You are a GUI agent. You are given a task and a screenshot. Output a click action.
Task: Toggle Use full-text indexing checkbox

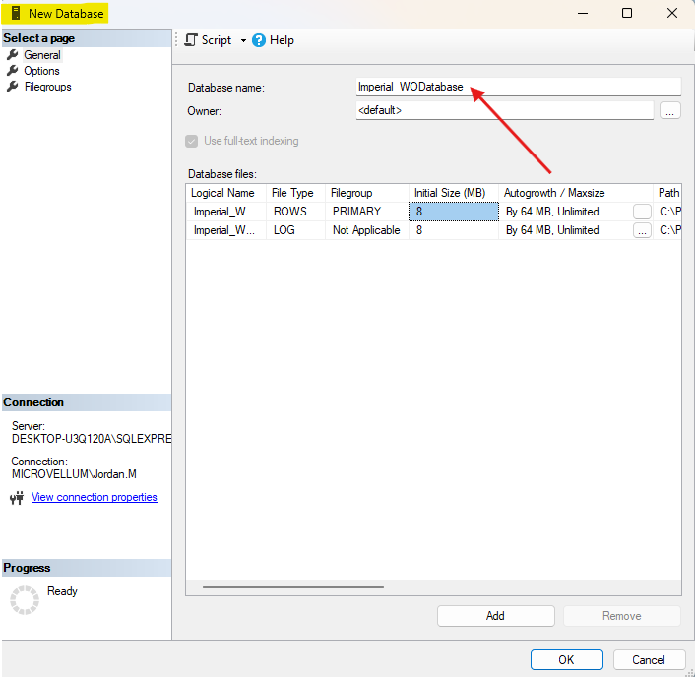[192, 141]
